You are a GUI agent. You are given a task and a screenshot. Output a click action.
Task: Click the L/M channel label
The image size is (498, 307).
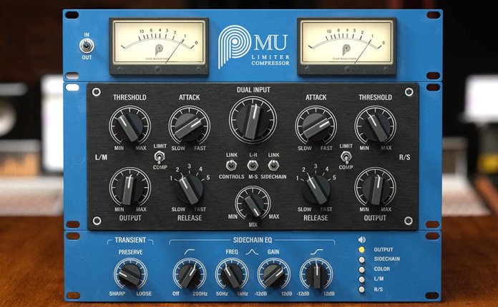click(101, 157)
